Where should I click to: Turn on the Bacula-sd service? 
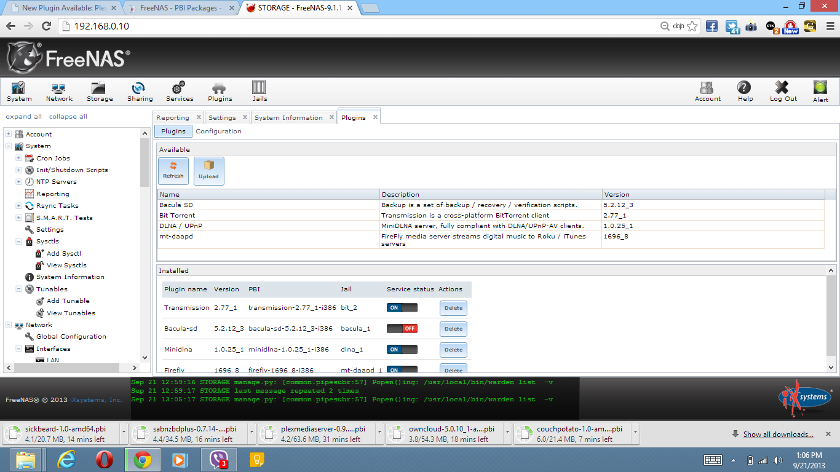[402, 329]
